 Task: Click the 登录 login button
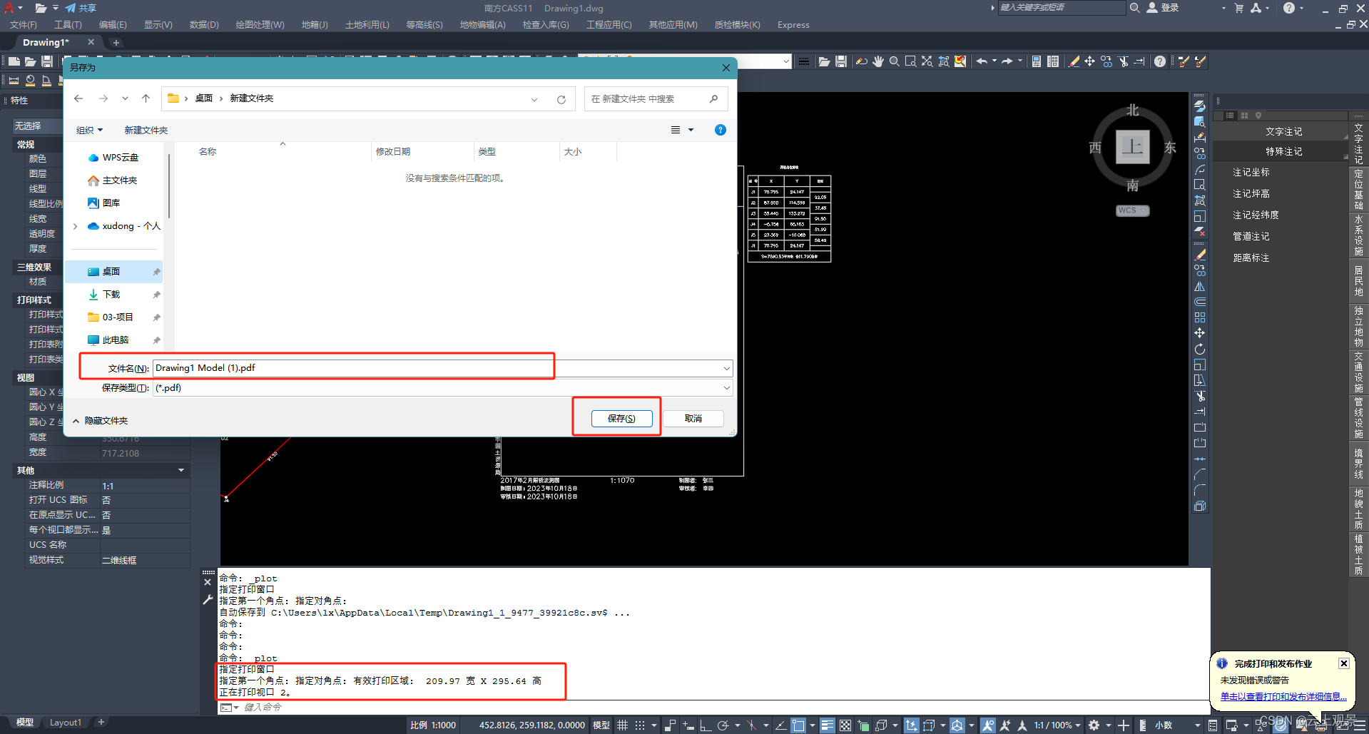point(1162,7)
